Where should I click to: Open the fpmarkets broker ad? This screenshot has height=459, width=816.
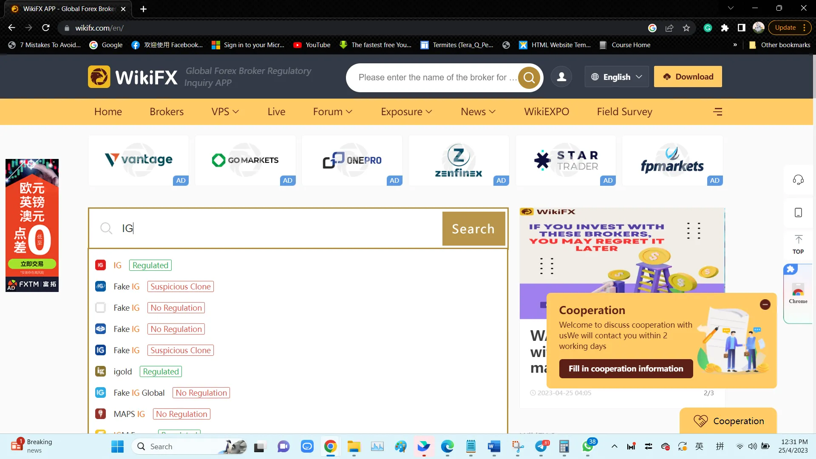[x=672, y=161]
